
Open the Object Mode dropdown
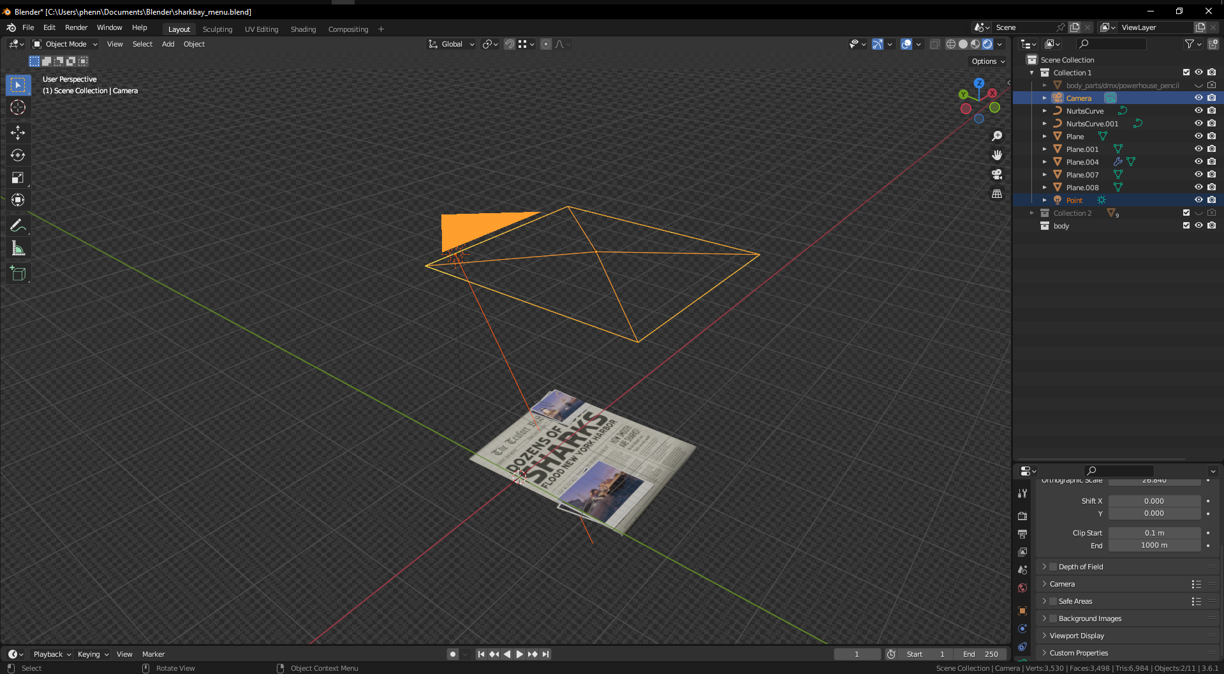(65, 44)
